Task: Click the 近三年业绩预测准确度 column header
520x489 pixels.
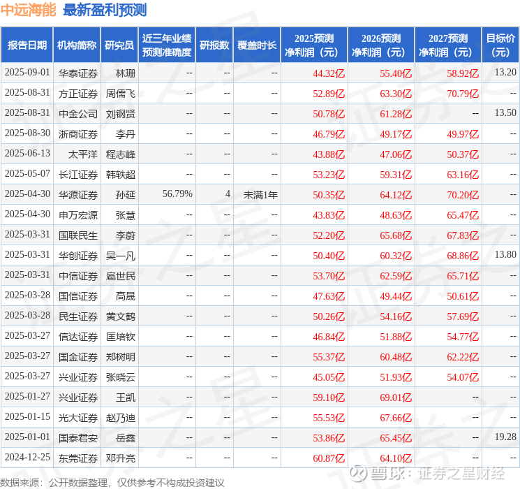Action: pos(167,45)
